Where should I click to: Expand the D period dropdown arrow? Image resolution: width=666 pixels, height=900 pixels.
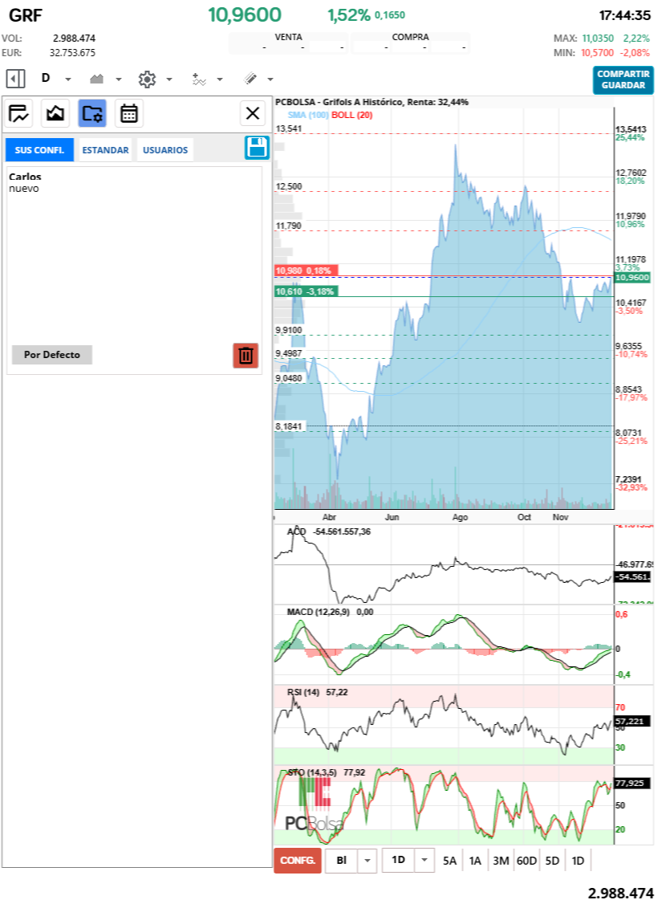pyautogui.click(x=68, y=79)
